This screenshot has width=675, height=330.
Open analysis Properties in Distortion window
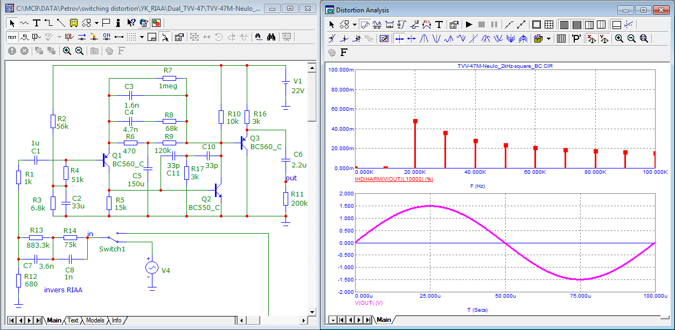pyautogui.click(x=454, y=25)
